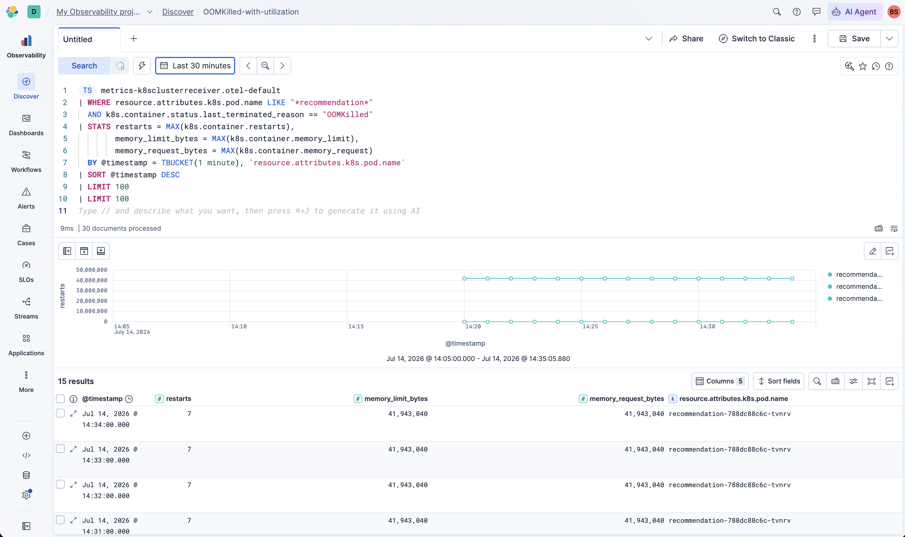Open Applications in the sidebar
905x537 pixels.
[x=26, y=345]
